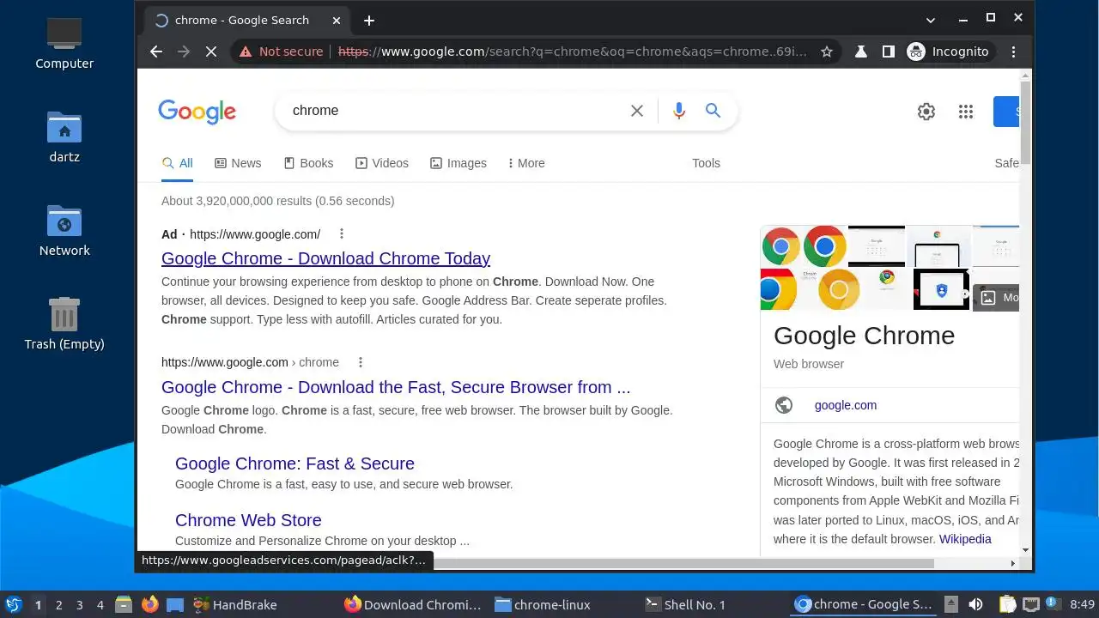Open Google search settings gear

pyautogui.click(x=926, y=112)
